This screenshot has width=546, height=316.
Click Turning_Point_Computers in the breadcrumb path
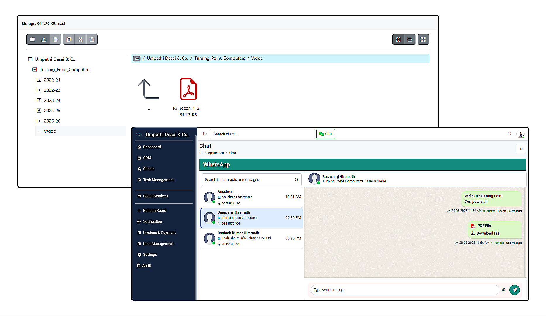click(220, 58)
